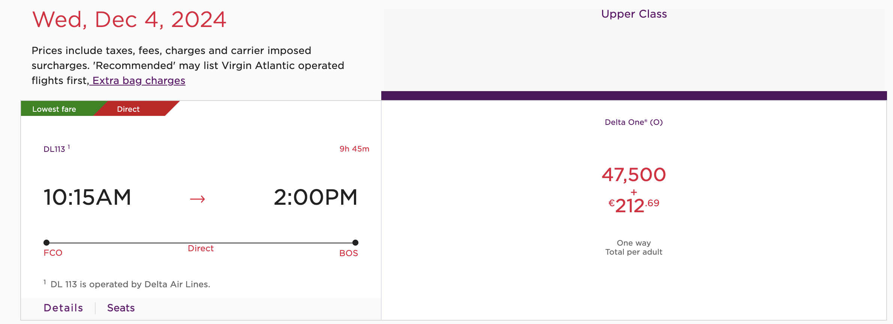The height and width of the screenshot is (324, 893).
Task: Click the Direct label under the route line
Action: 201,249
